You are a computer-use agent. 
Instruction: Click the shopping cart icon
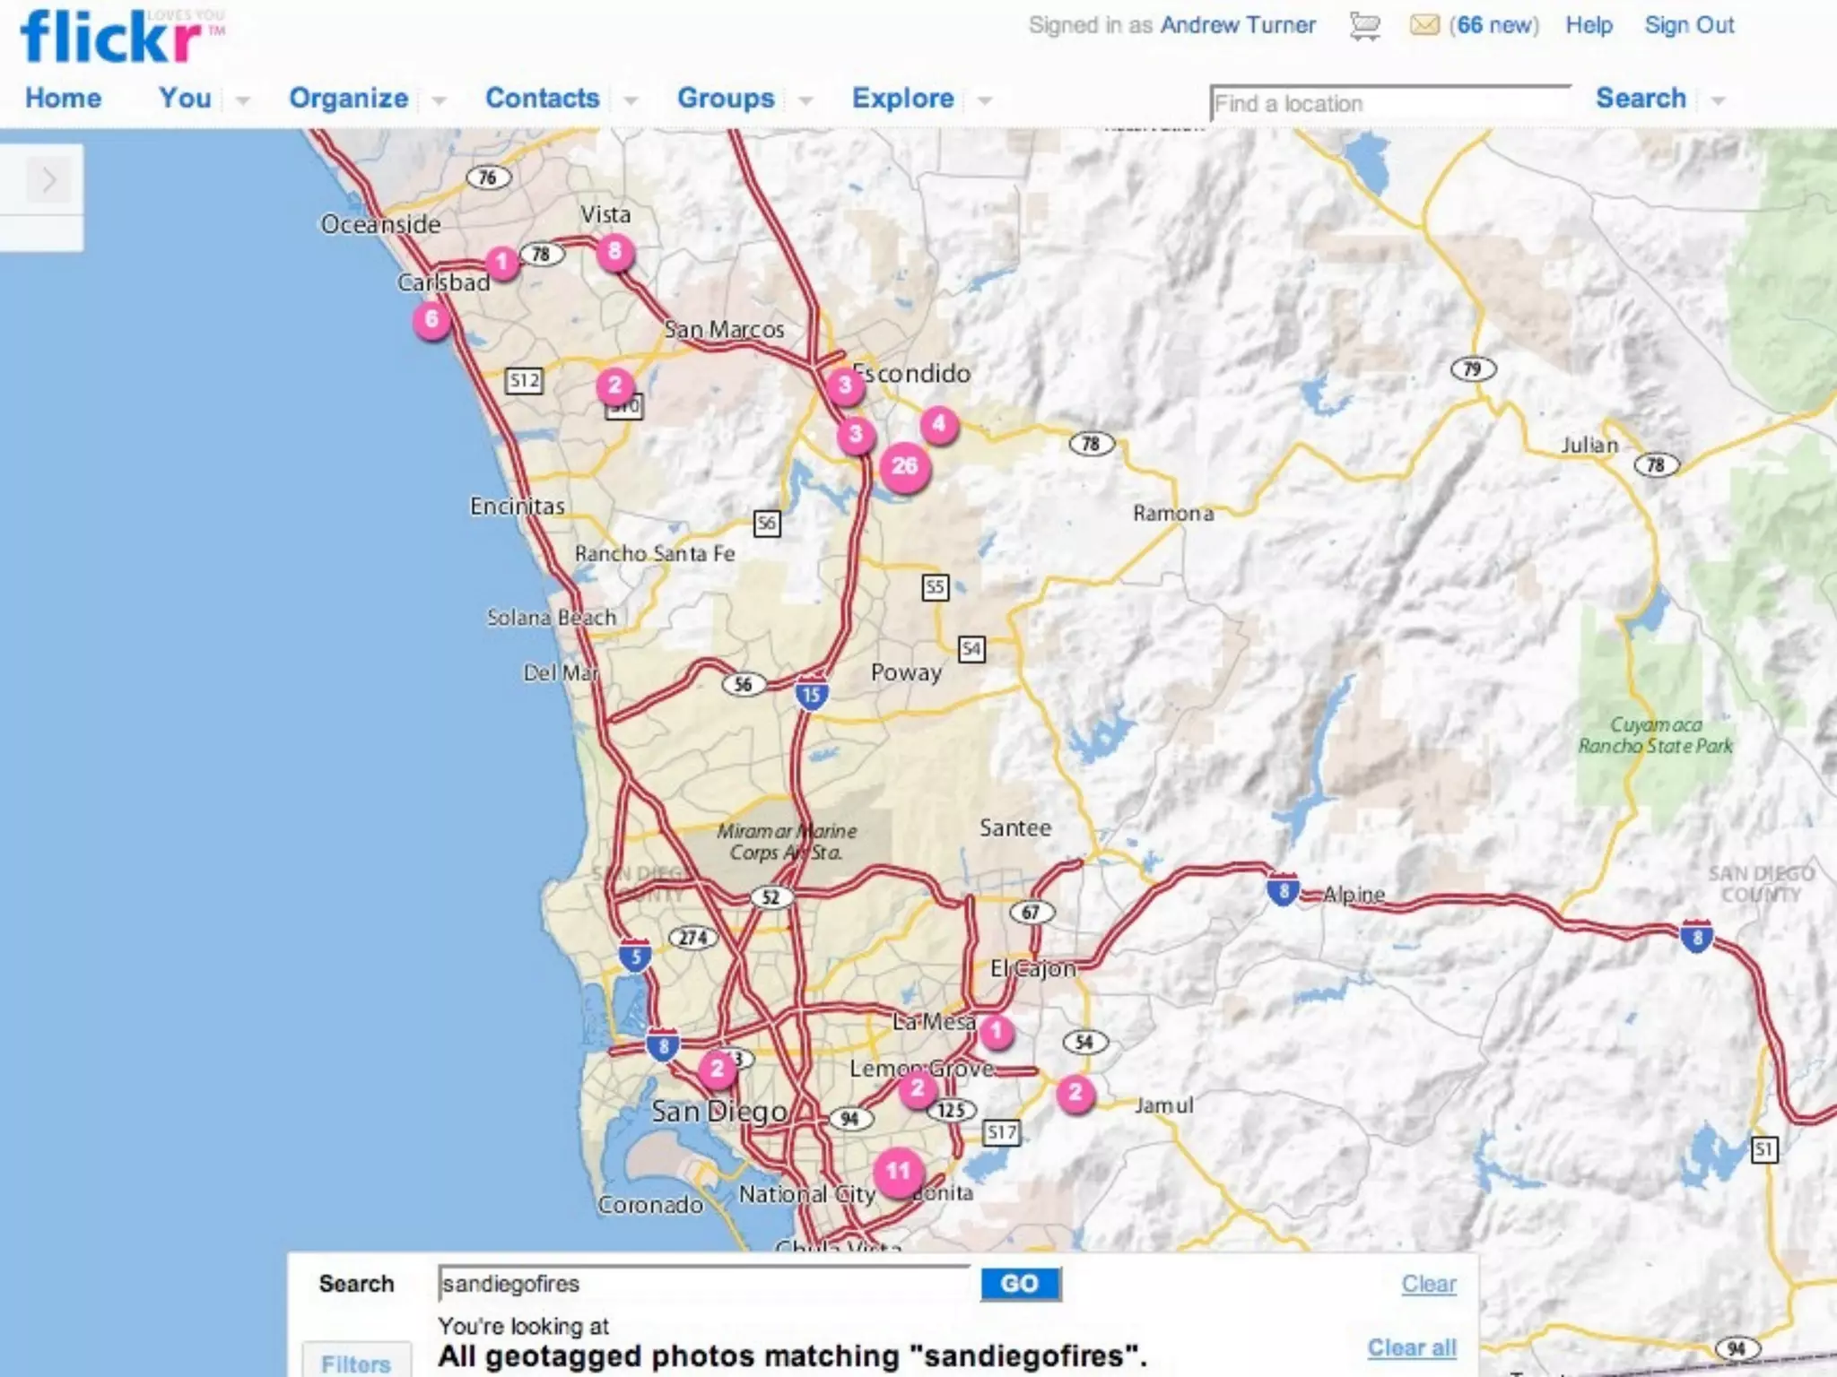pyautogui.click(x=1364, y=26)
